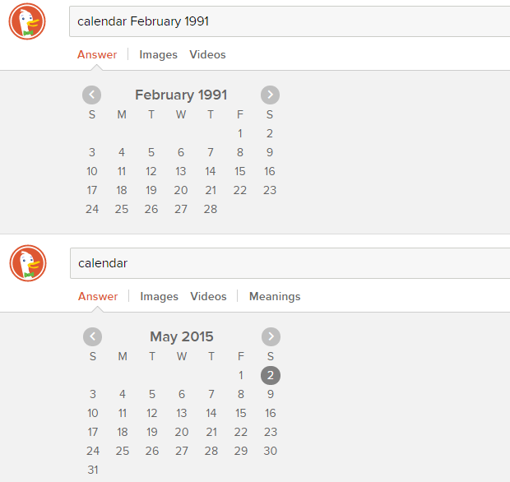
Task: Open Meanings tab for calendar search
Action: click(275, 296)
